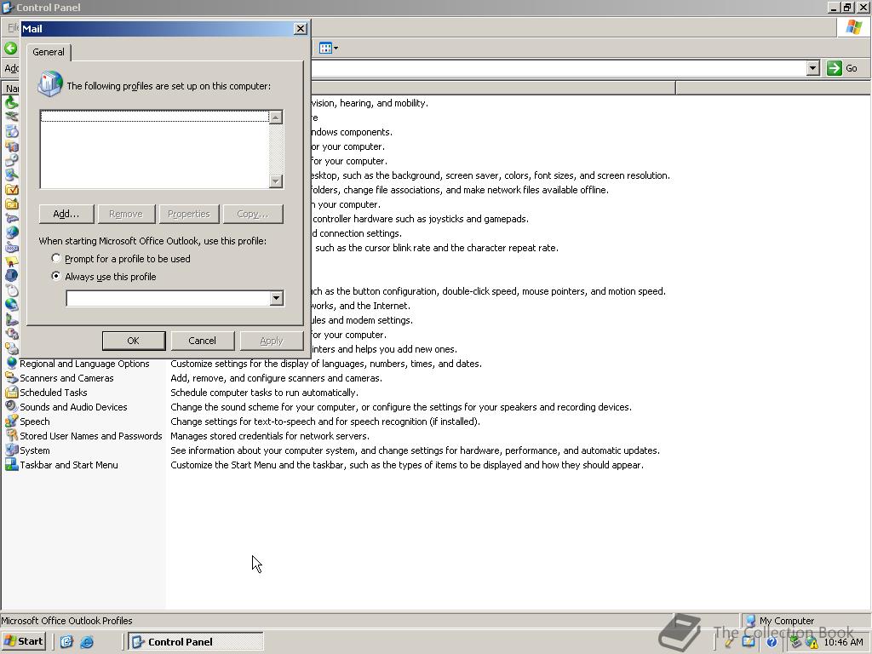Click the Control Panel address bar field

(558, 68)
